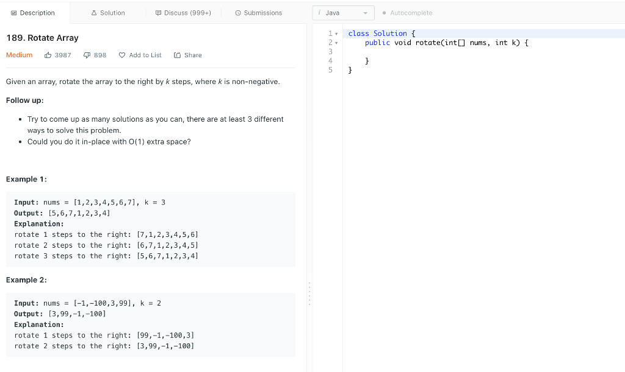Image resolution: width=625 pixels, height=372 pixels.
Task: Click the Solution flask icon
Action: click(x=94, y=13)
